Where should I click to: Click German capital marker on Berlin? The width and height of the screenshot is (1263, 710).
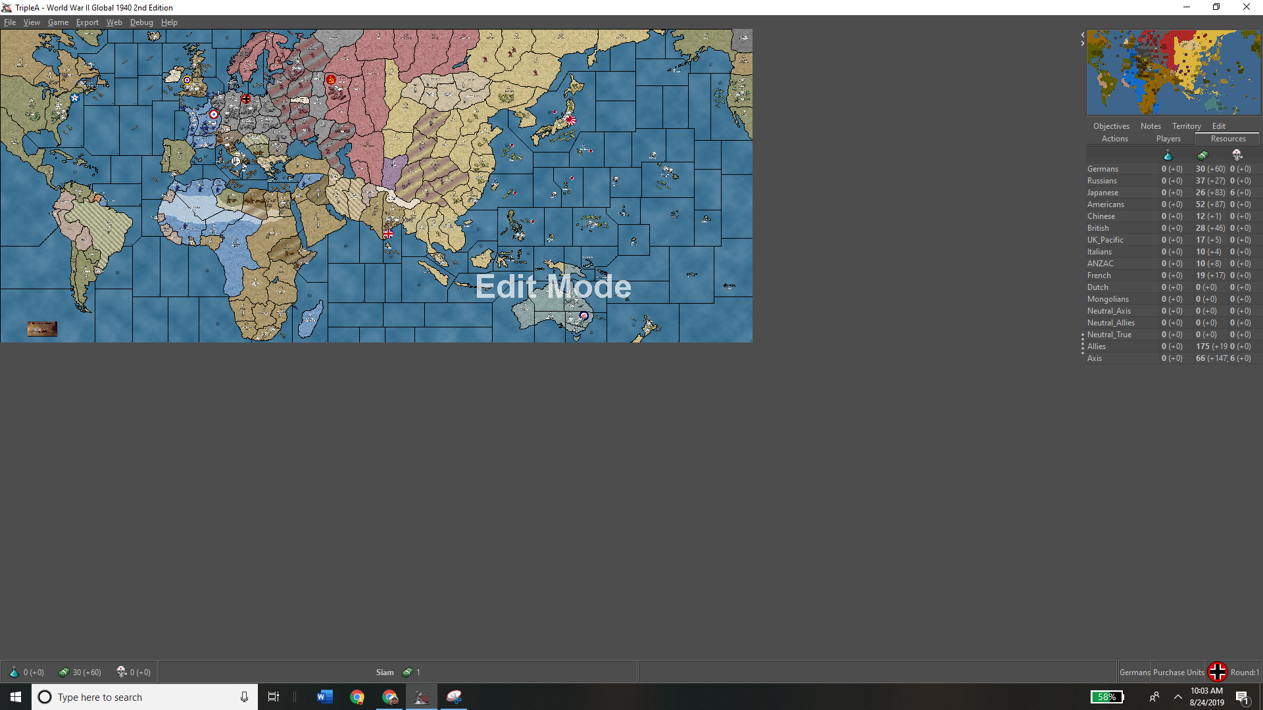[246, 99]
